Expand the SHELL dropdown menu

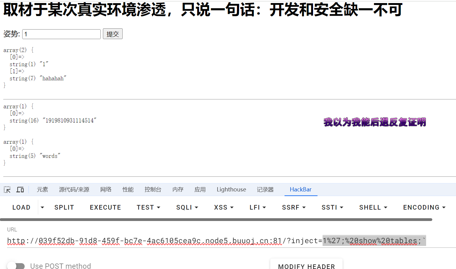pyautogui.click(x=373, y=207)
